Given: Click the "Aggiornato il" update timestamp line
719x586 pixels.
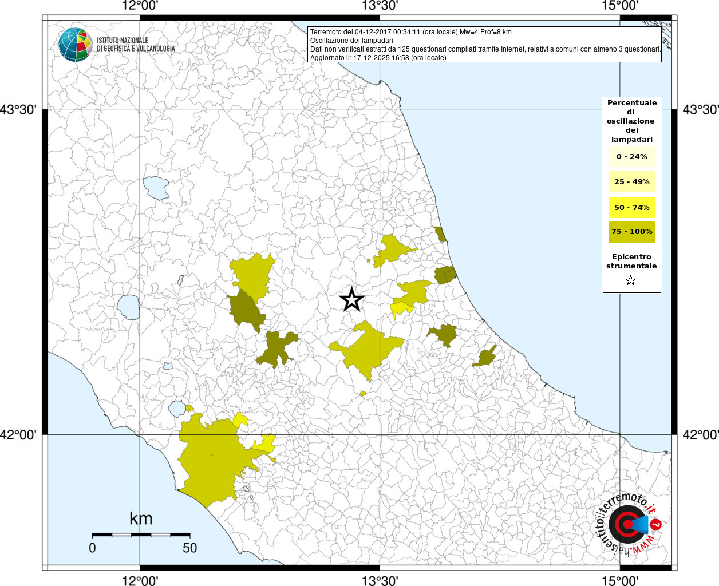Looking at the screenshot, I should pos(378,58).
